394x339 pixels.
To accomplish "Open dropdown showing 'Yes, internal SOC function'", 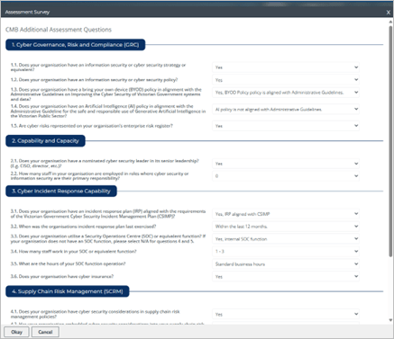I will (x=286, y=239).
